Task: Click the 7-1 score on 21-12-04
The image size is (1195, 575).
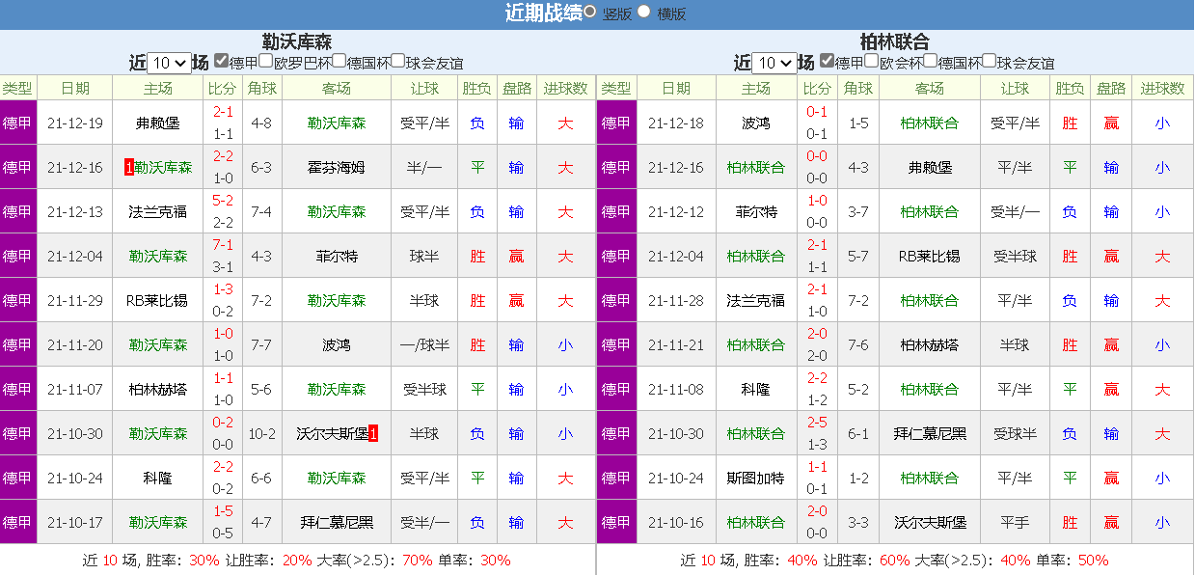Action: click(x=223, y=245)
